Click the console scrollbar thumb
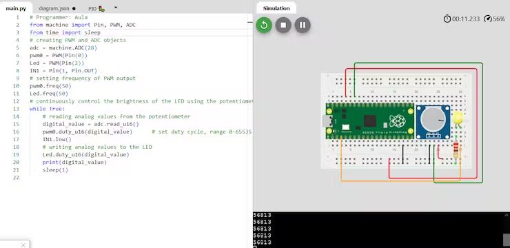Image resolution: width=510 pixels, height=248 pixels. [x=506, y=240]
